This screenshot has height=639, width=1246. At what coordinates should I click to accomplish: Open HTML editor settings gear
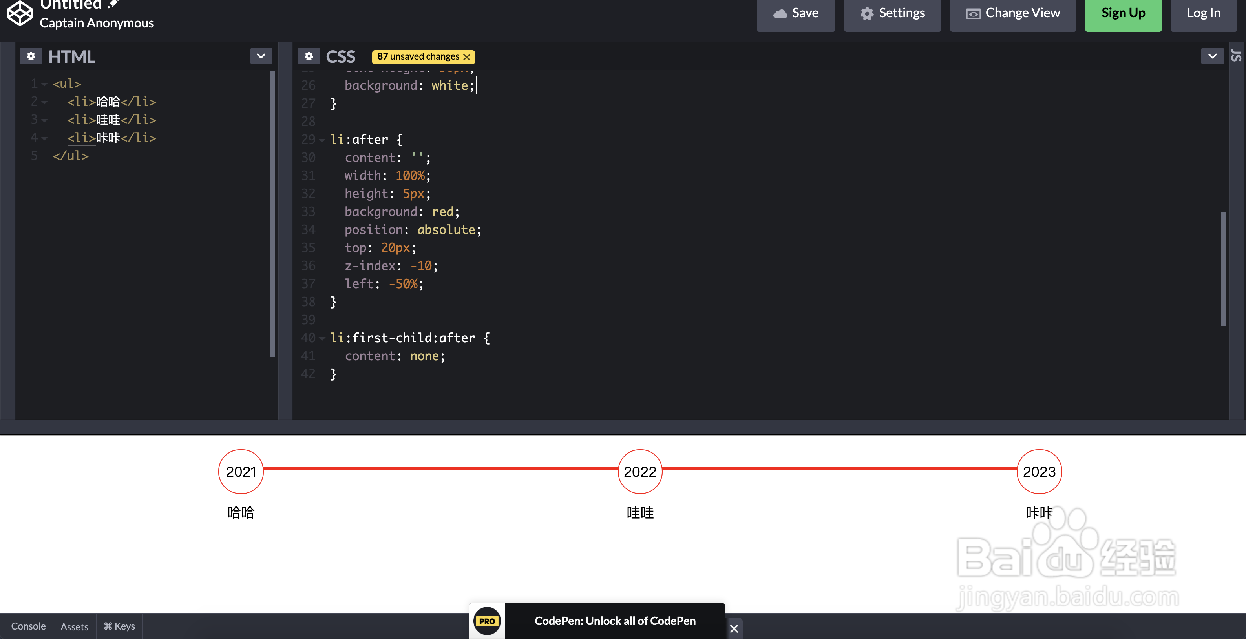tap(31, 56)
